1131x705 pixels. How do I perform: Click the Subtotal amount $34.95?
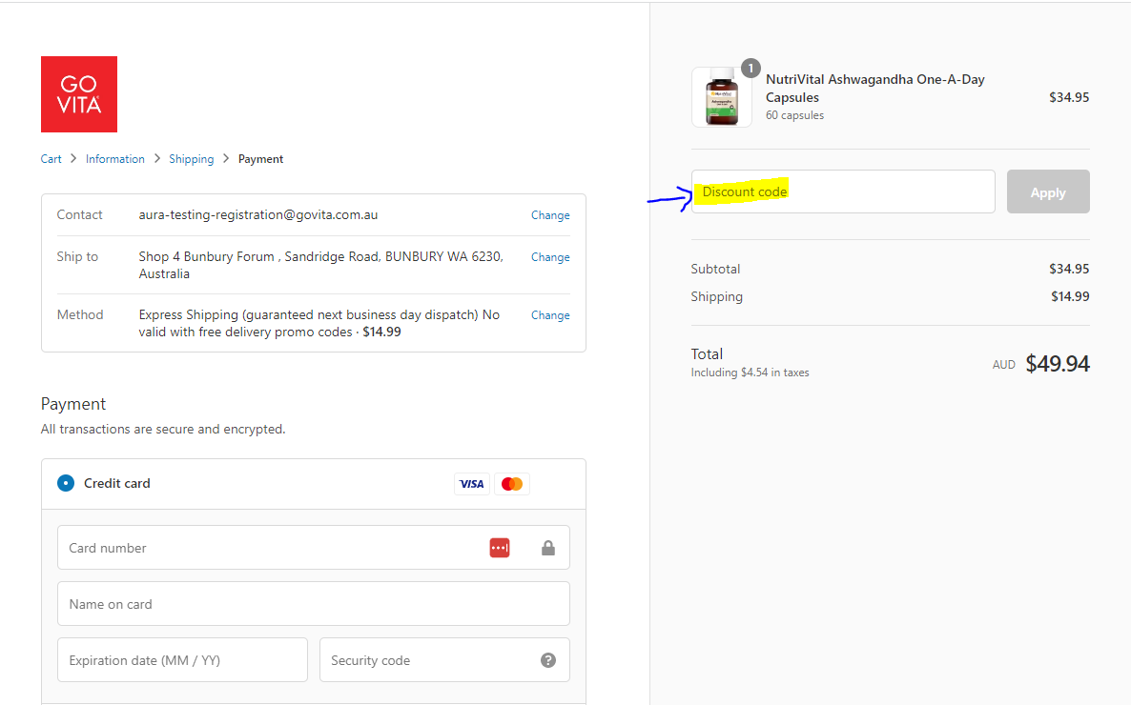1069,269
